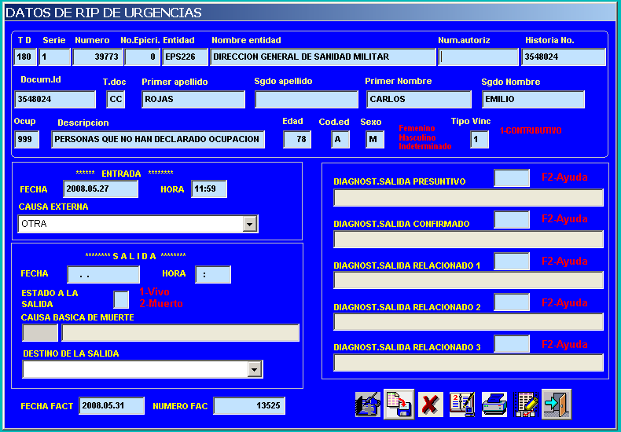Click the empty Sgdo apellido field
Viewport: 621px width, 432px height.
(x=307, y=99)
